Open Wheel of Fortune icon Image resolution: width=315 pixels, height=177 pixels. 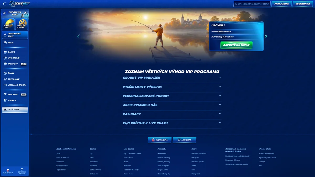coord(21,24)
